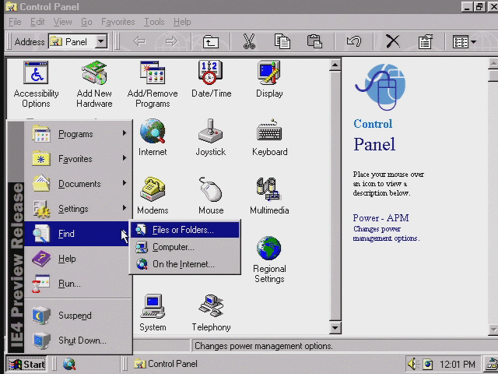Open the System applet
This screenshot has height=374, width=498.
[x=153, y=313]
